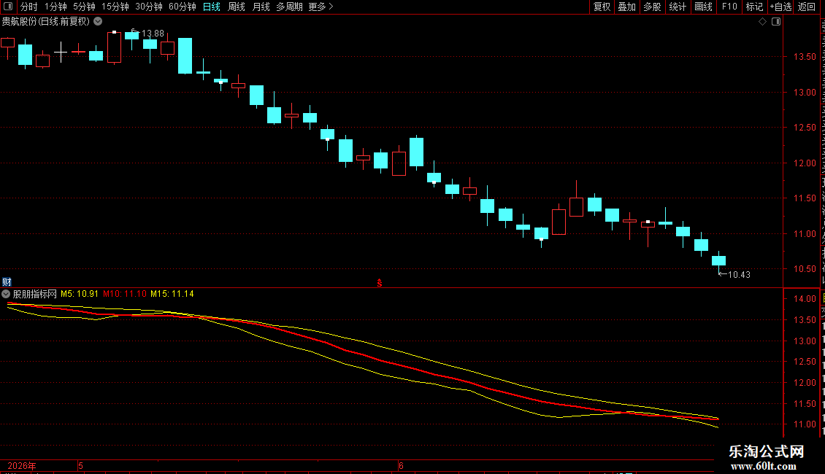Open F10 company information
The width and height of the screenshot is (825, 474).
pos(729,7)
